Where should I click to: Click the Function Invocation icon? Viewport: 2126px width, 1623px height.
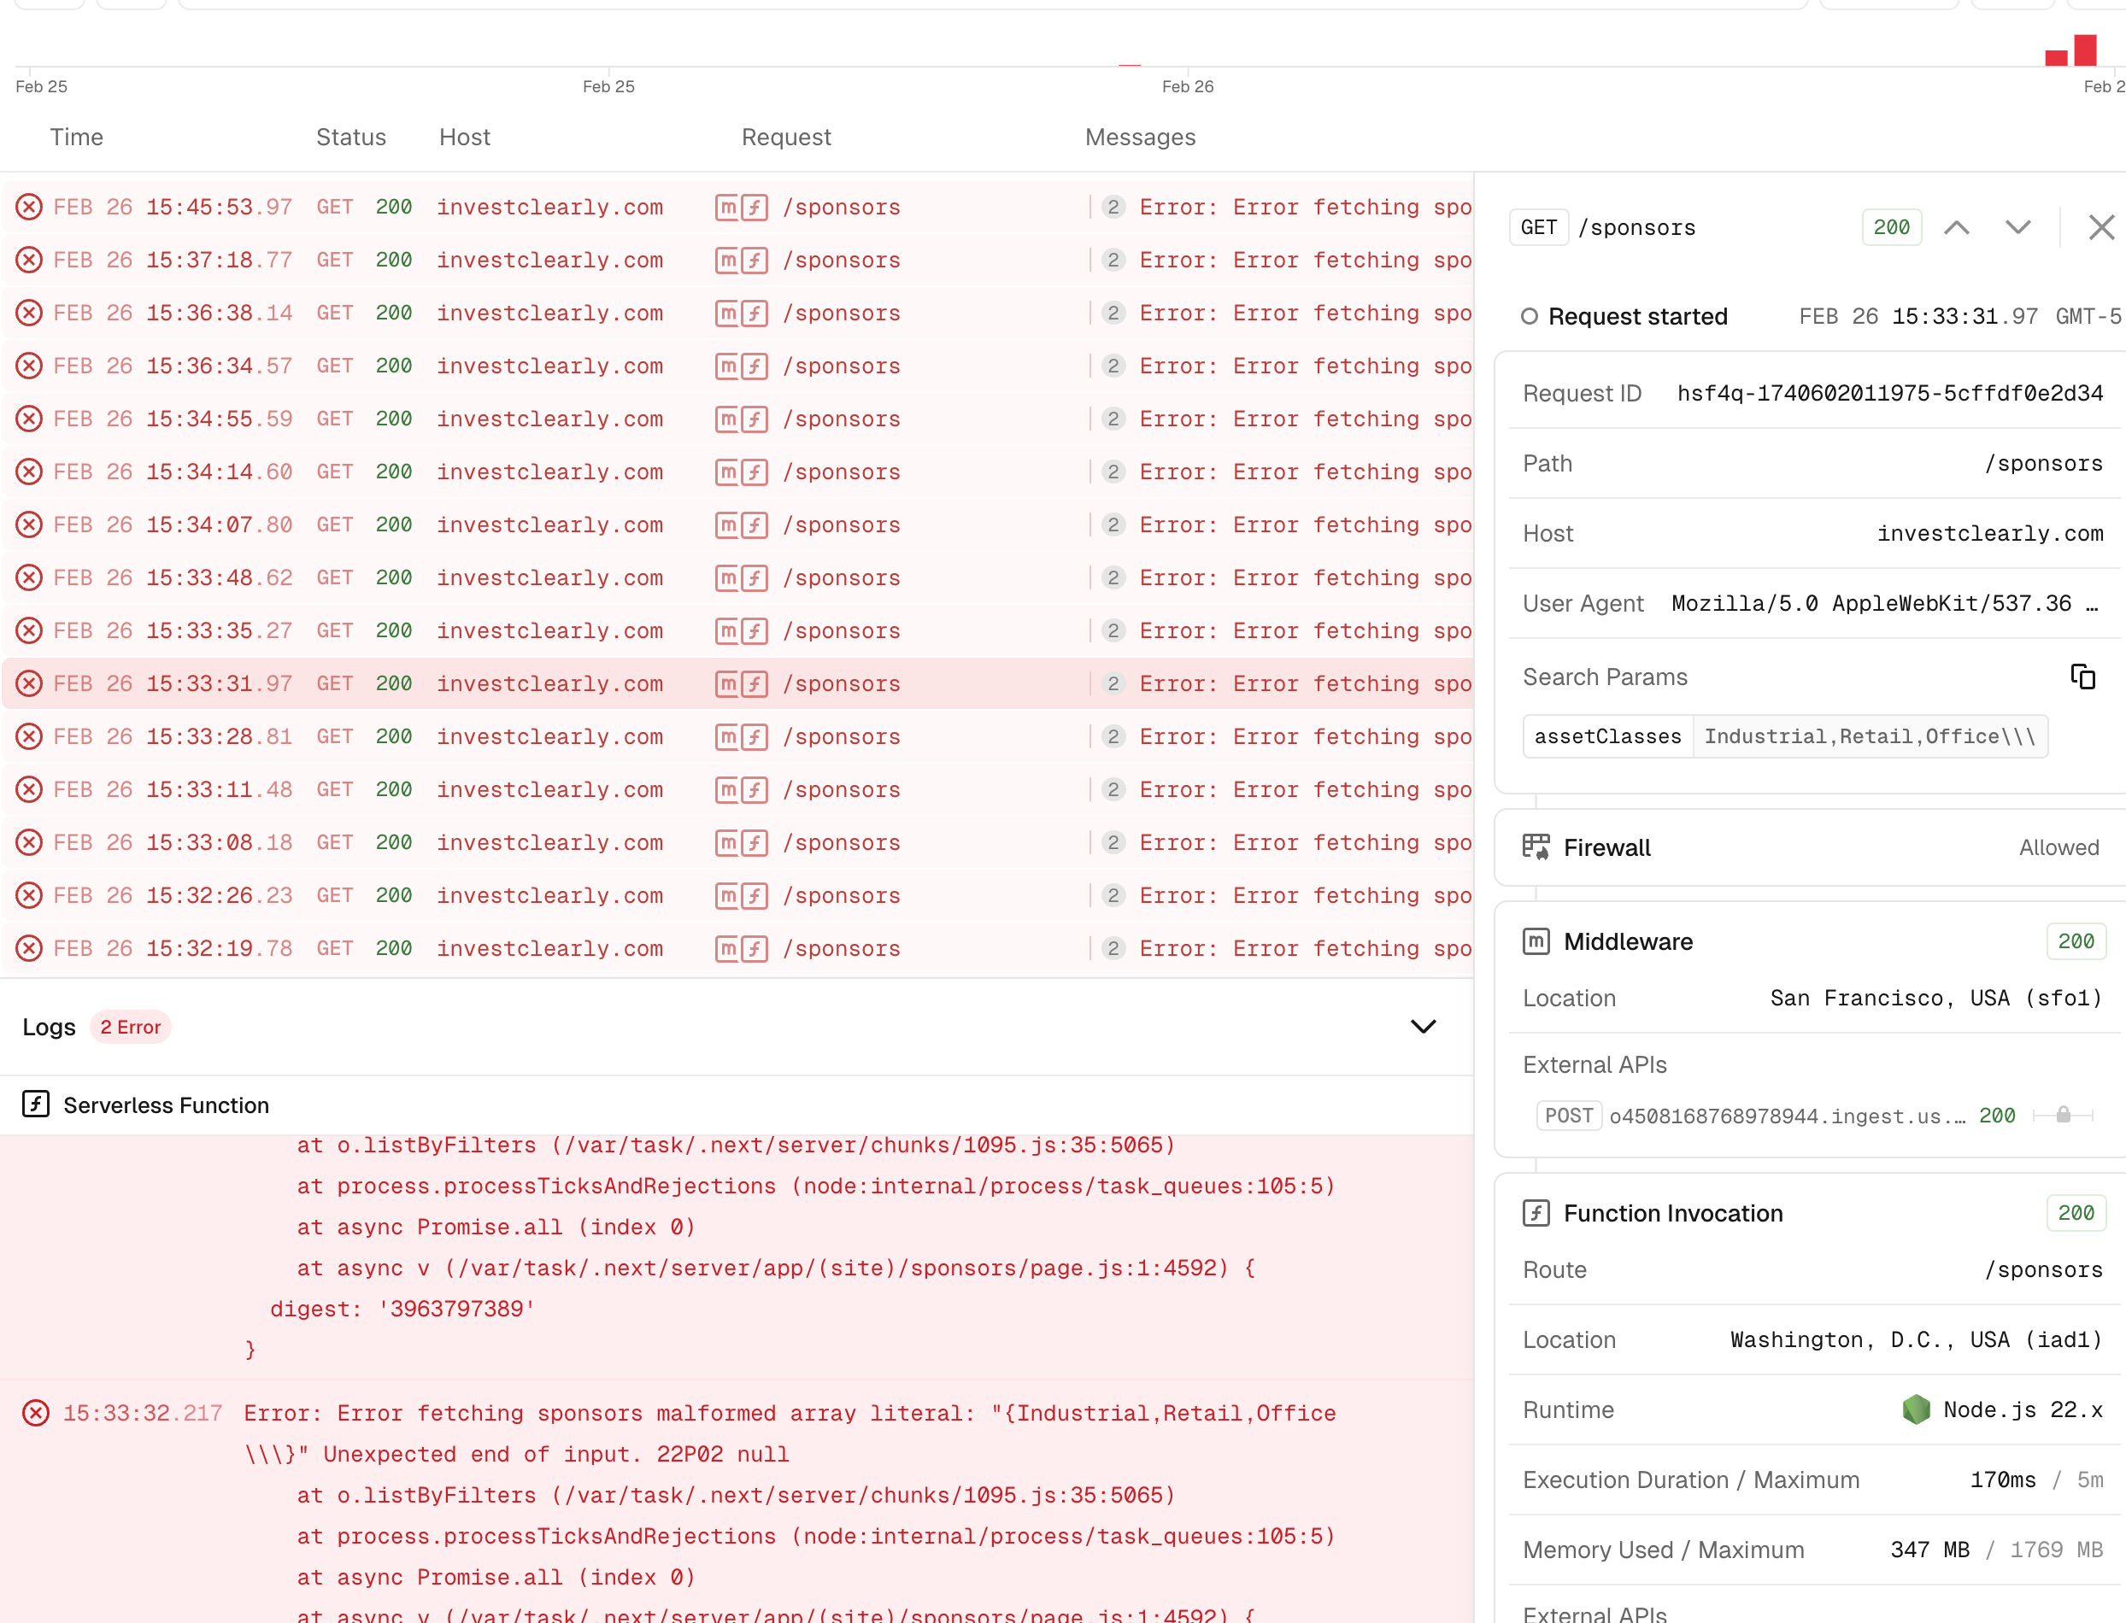1536,1212
